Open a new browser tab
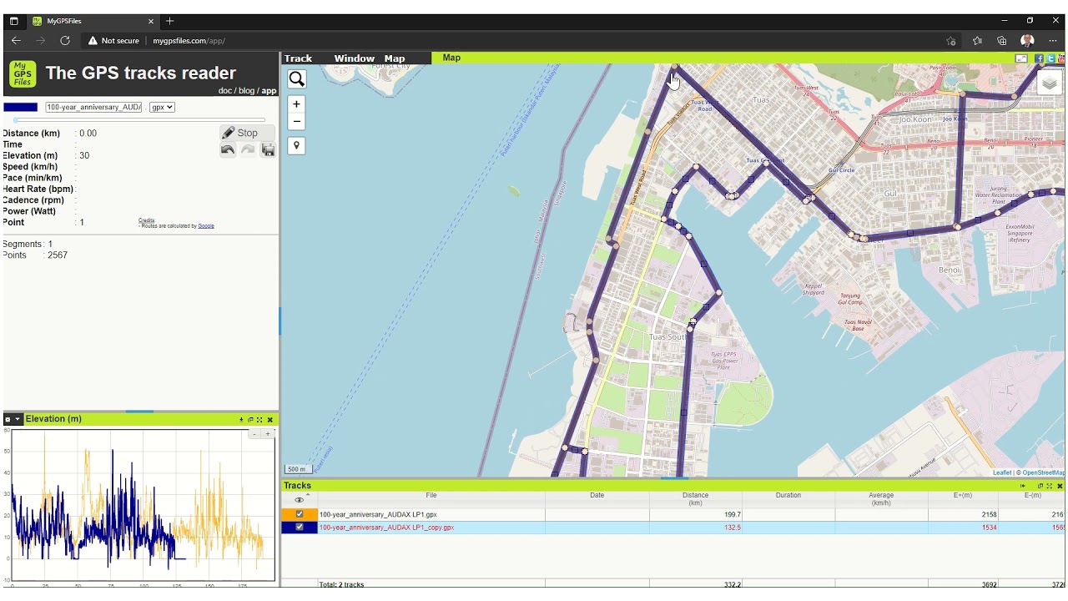Image resolution: width=1068 pixels, height=601 pixels. click(170, 21)
